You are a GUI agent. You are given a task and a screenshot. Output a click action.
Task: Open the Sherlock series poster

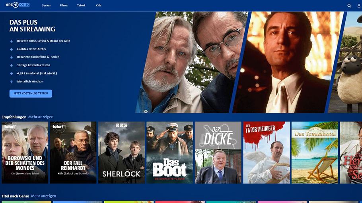tap(121, 153)
